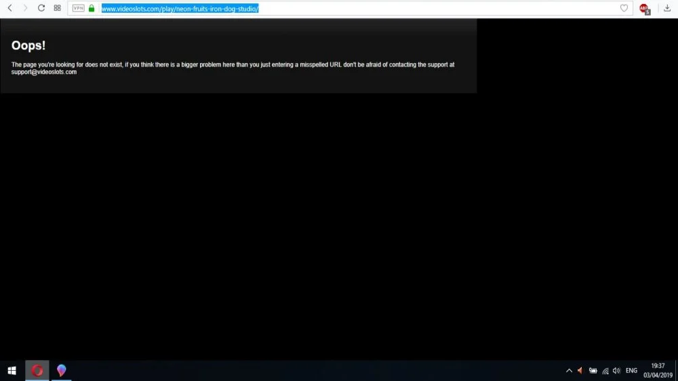View the green padlock security info
The height and width of the screenshot is (381, 678).
(x=92, y=8)
